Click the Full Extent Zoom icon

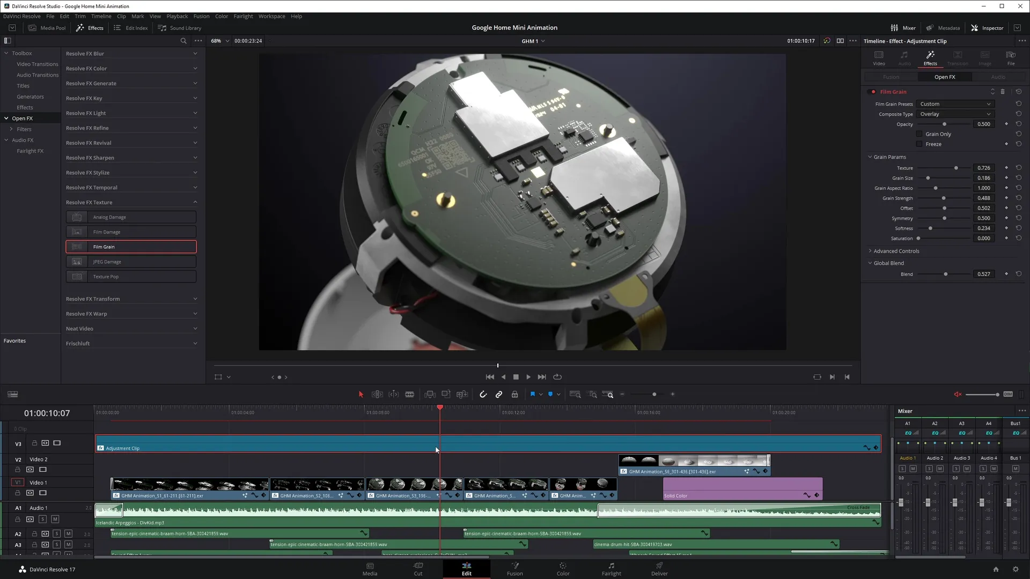575,395
